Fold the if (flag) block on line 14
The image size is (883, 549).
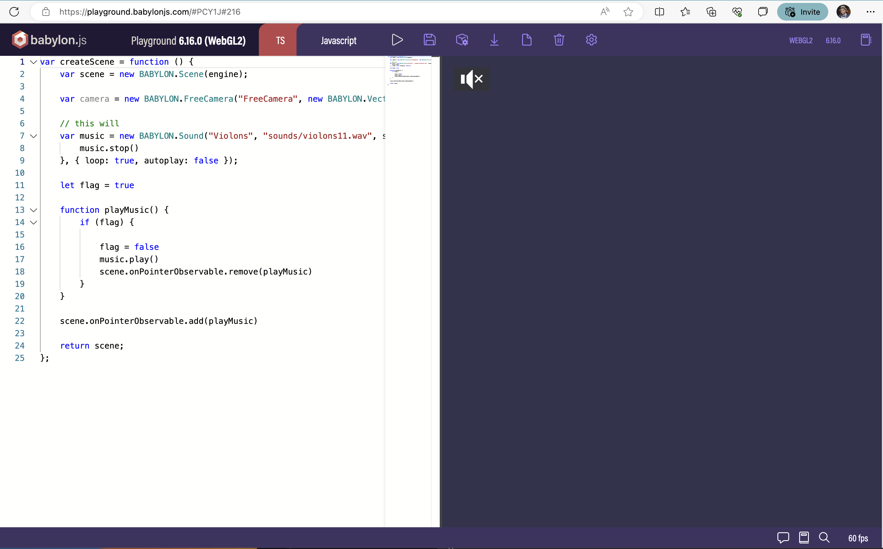click(x=34, y=222)
